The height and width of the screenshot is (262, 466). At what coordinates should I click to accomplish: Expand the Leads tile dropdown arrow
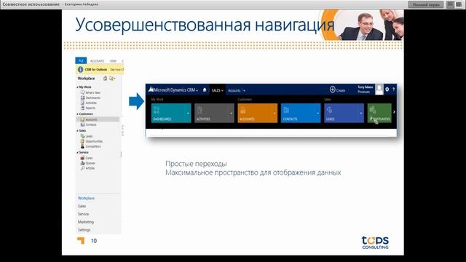coord(361,114)
